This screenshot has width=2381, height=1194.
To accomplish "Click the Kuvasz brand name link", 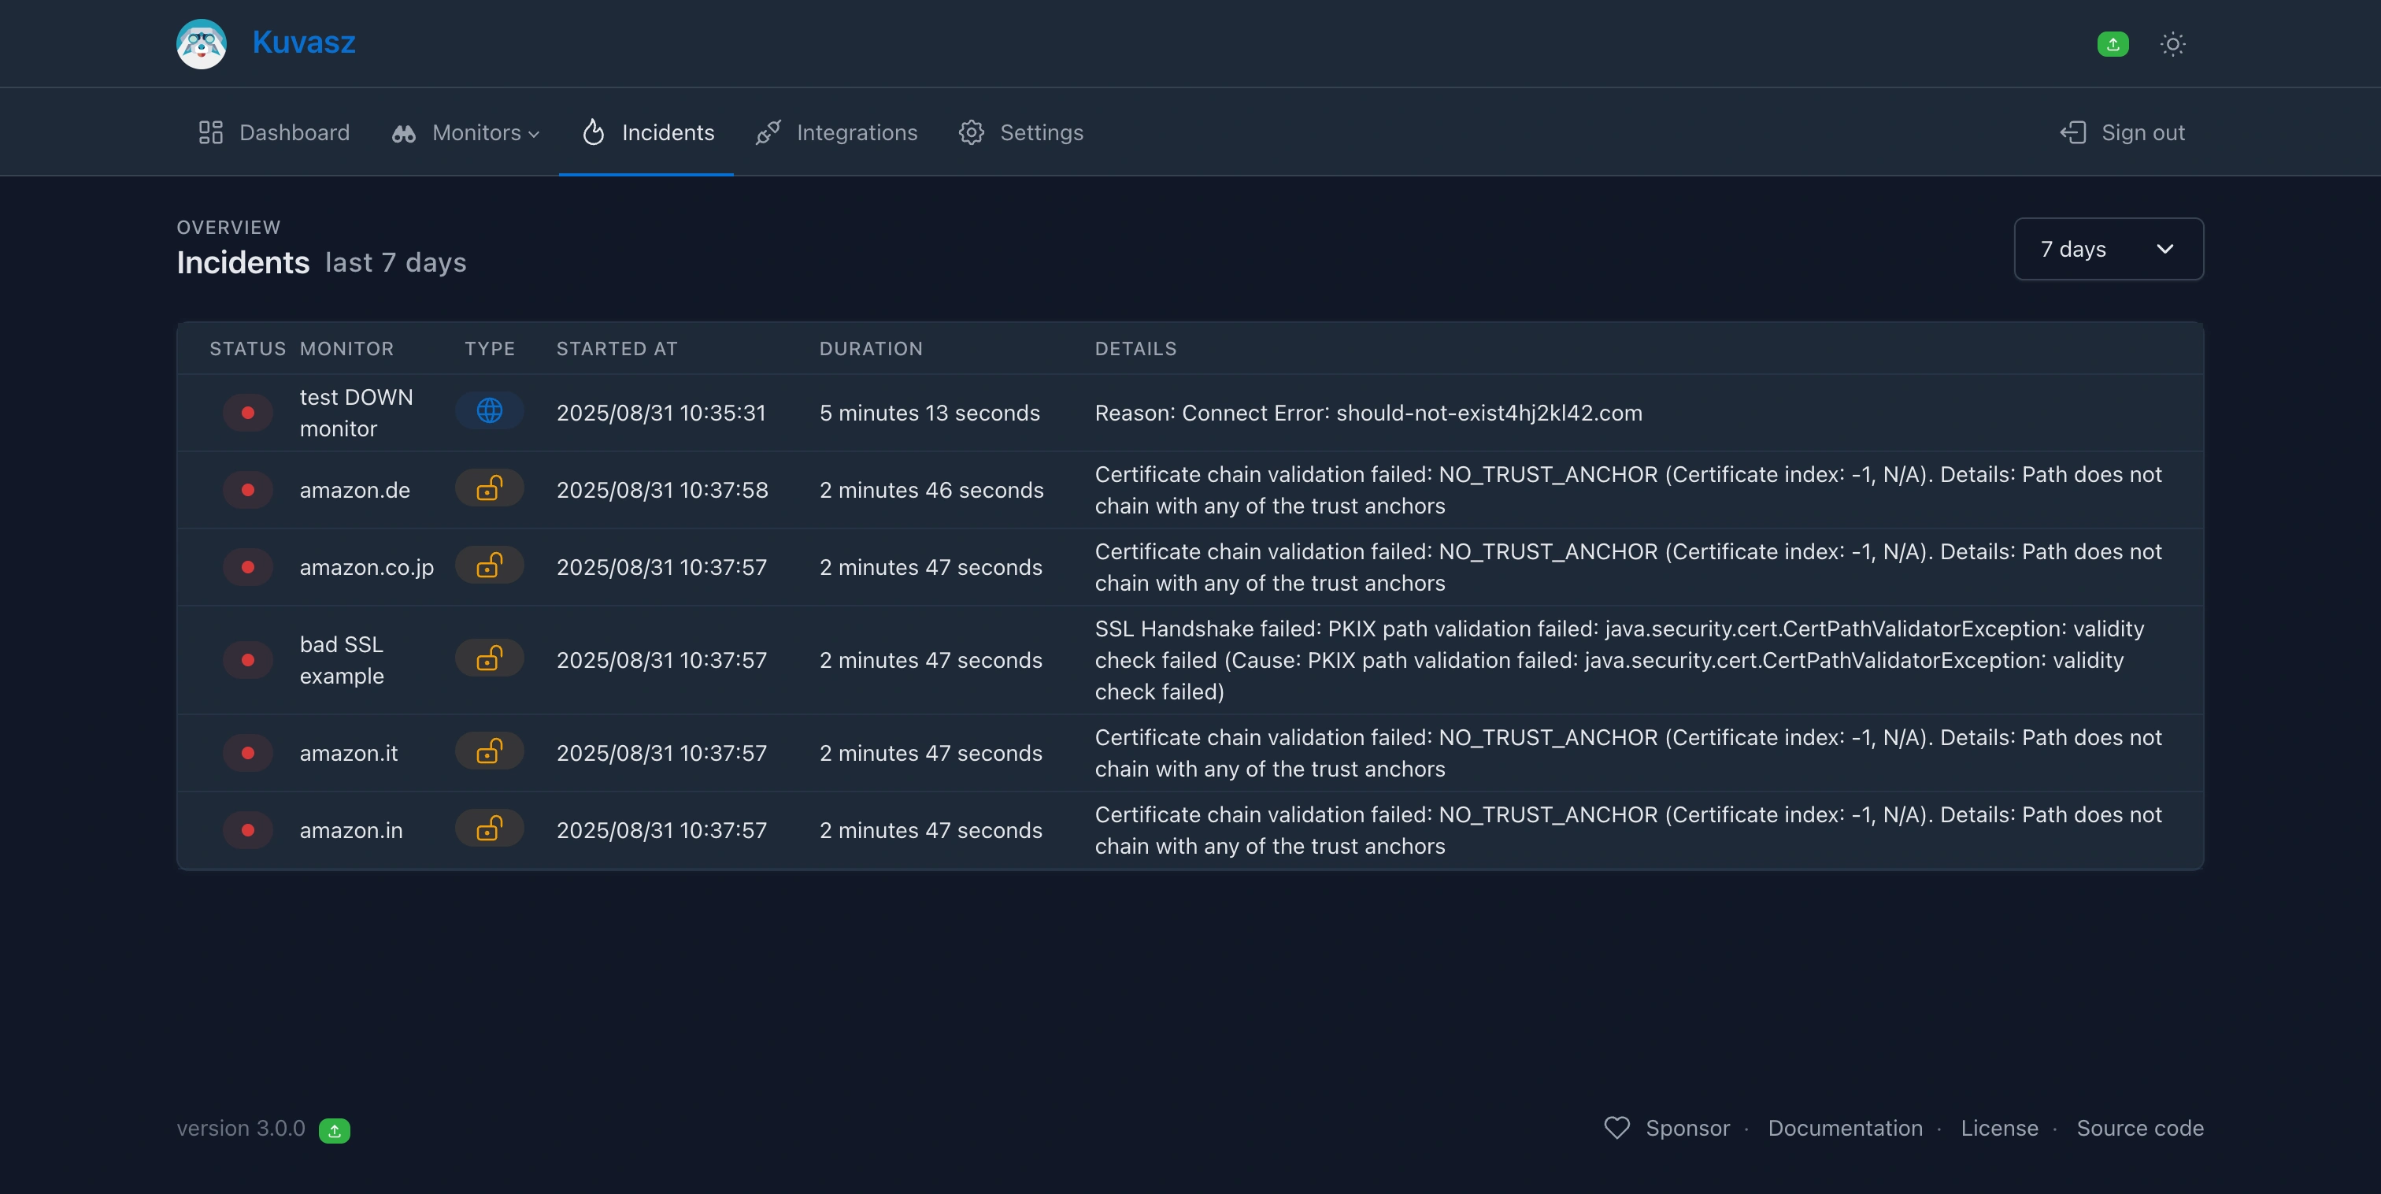I will coord(303,42).
